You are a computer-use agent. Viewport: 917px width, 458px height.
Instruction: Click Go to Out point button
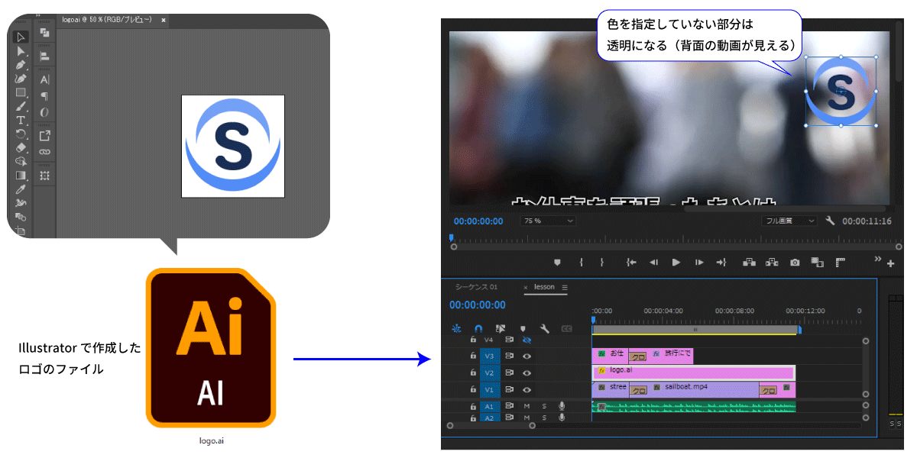point(721,262)
